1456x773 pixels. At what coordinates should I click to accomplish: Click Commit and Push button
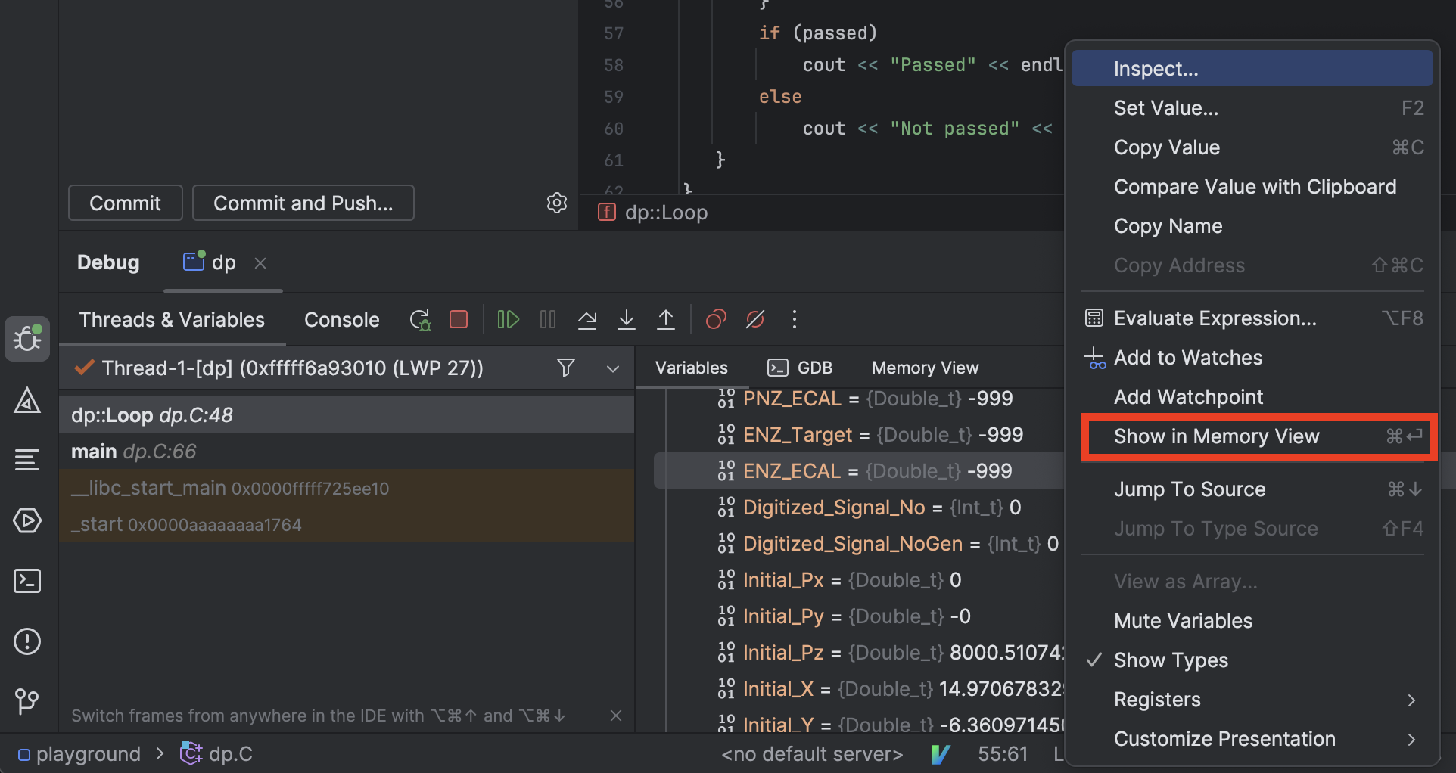click(303, 203)
